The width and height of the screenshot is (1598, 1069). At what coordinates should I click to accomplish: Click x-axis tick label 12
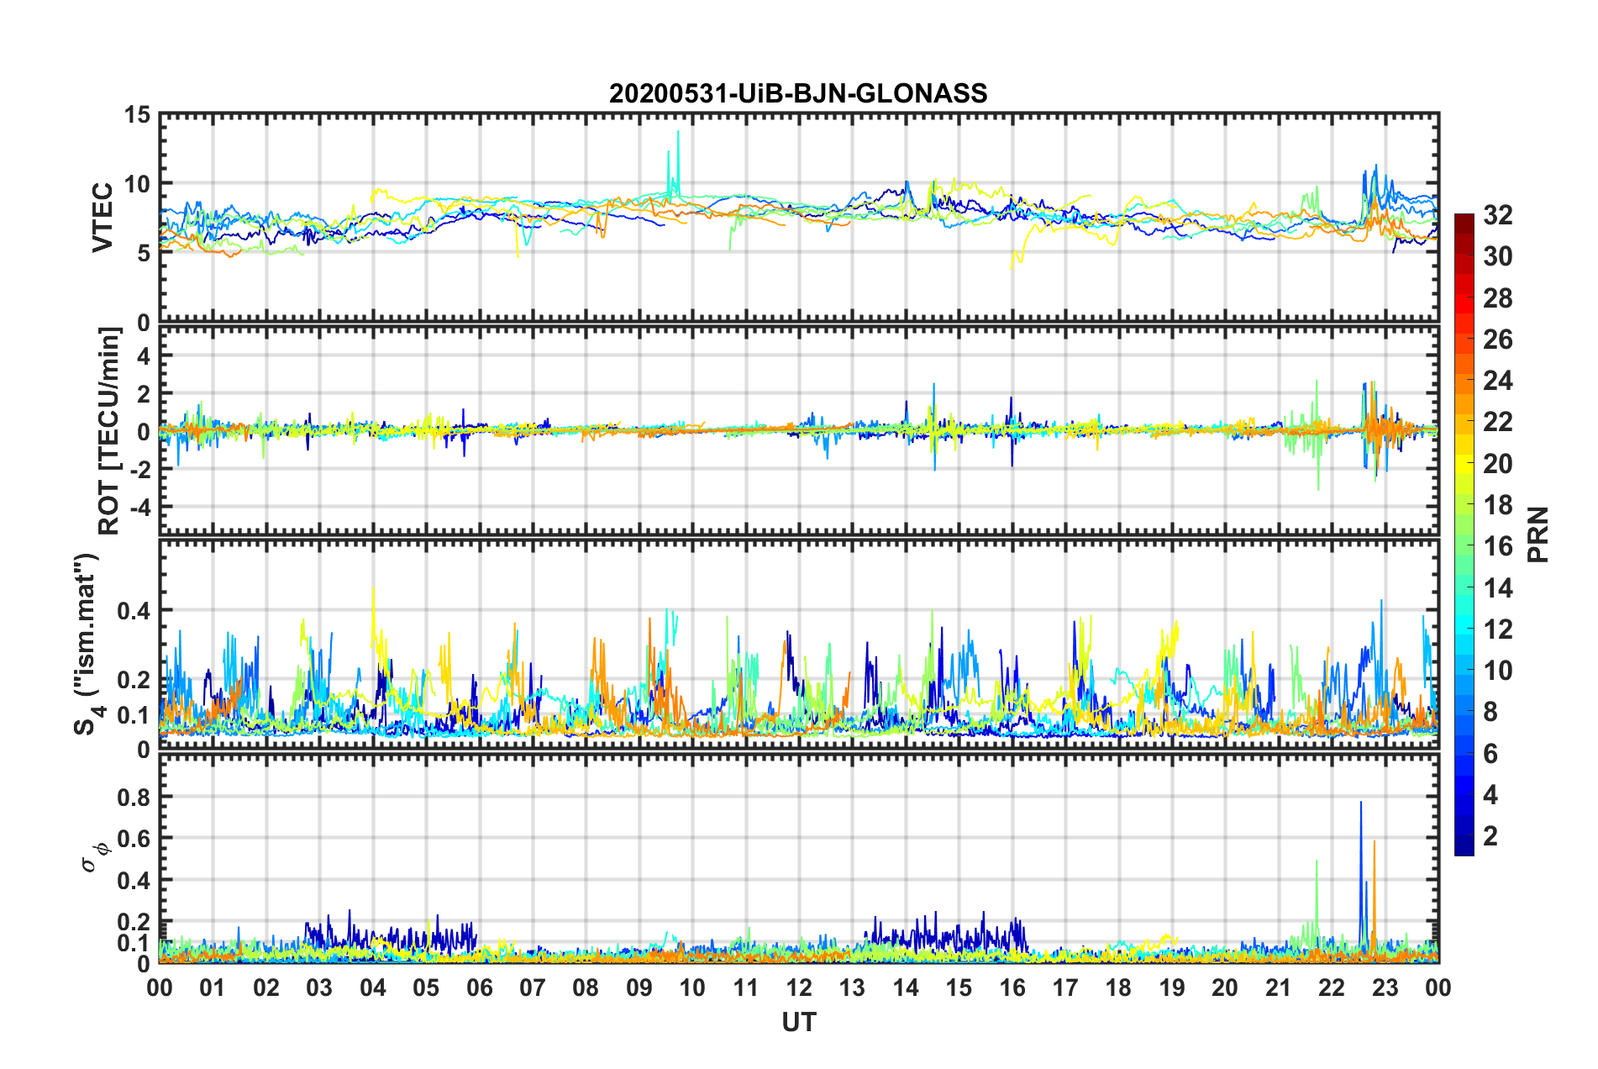[x=799, y=987]
